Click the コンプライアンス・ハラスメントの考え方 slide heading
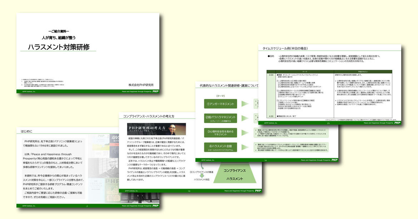The width and height of the screenshot is (418, 219). tap(149, 116)
